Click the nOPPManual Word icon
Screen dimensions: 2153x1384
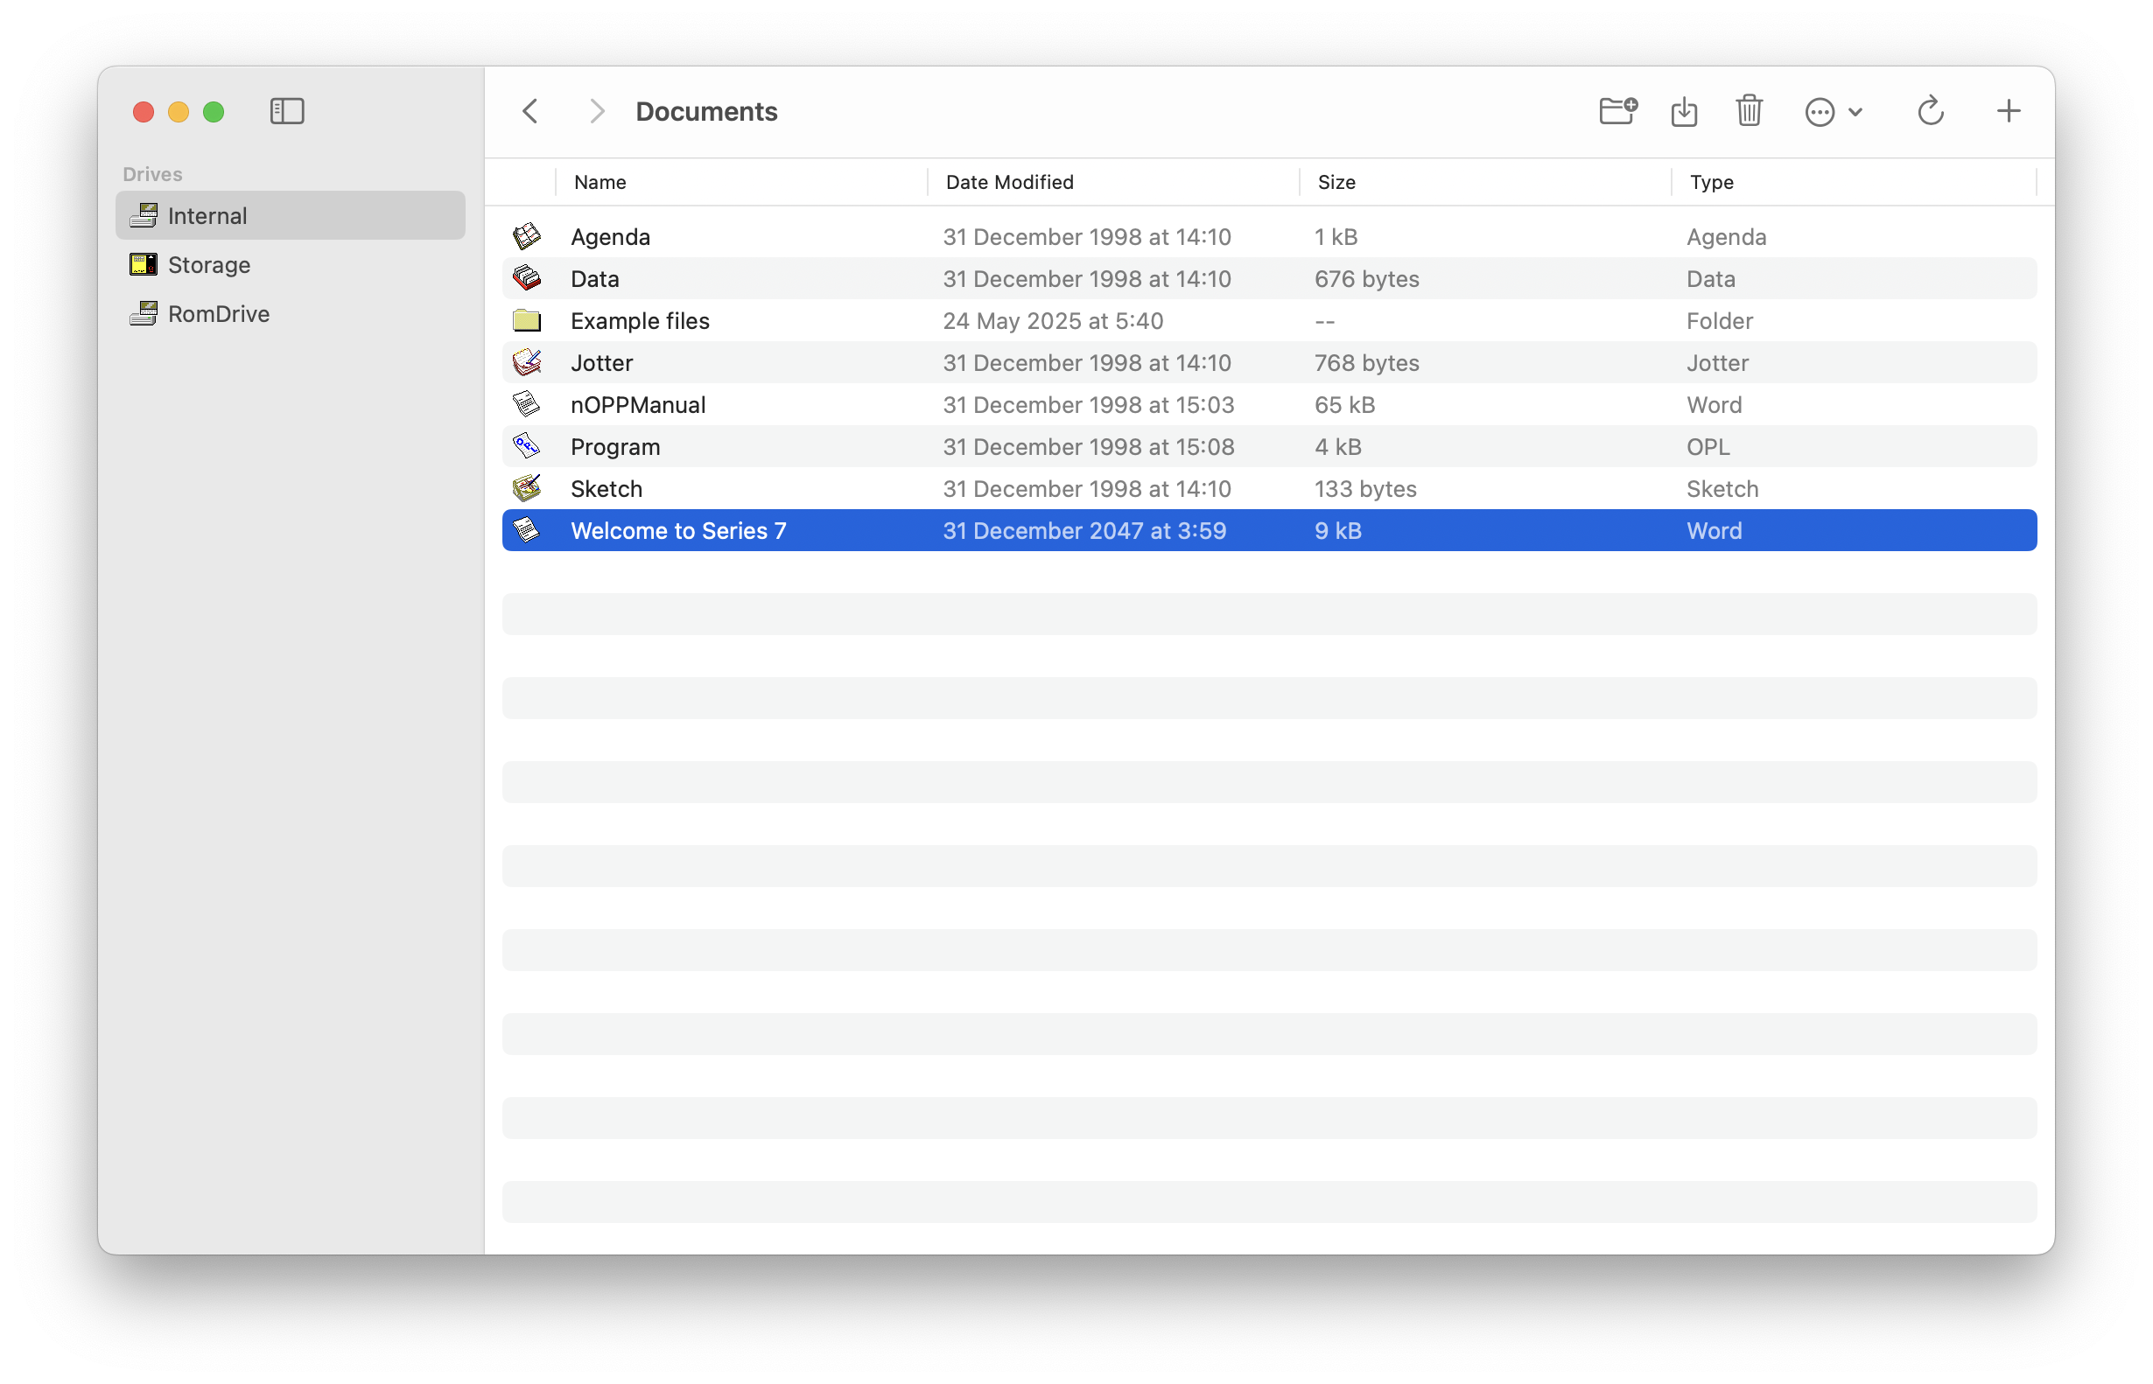pyautogui.click(x=527, y=404)
